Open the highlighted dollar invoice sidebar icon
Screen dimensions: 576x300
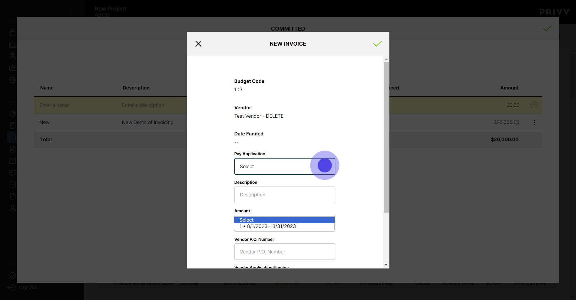[x=13, y=137]
